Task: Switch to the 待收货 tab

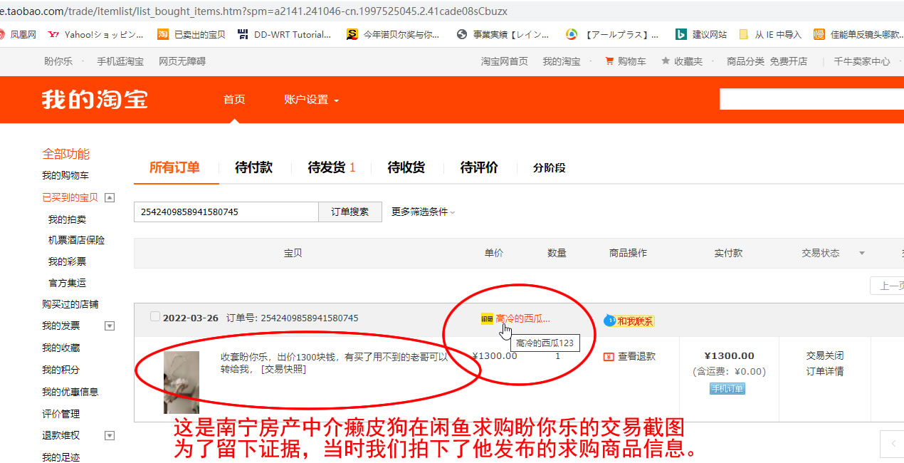Action: click(x=406, y=167)
